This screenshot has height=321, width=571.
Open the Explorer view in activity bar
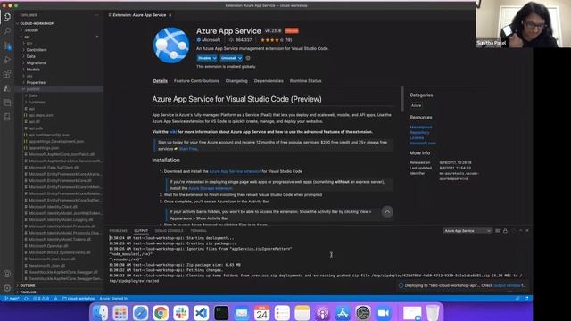click(x=7, y=17)
